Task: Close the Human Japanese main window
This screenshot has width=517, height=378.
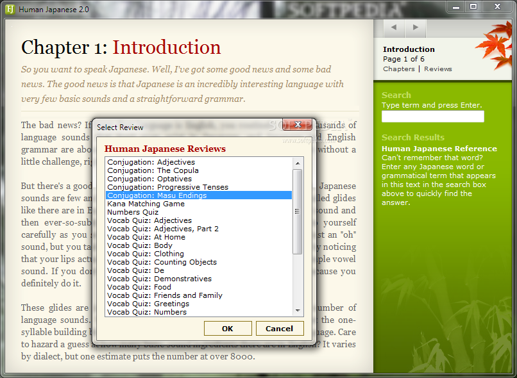Action: pos(497,7)
